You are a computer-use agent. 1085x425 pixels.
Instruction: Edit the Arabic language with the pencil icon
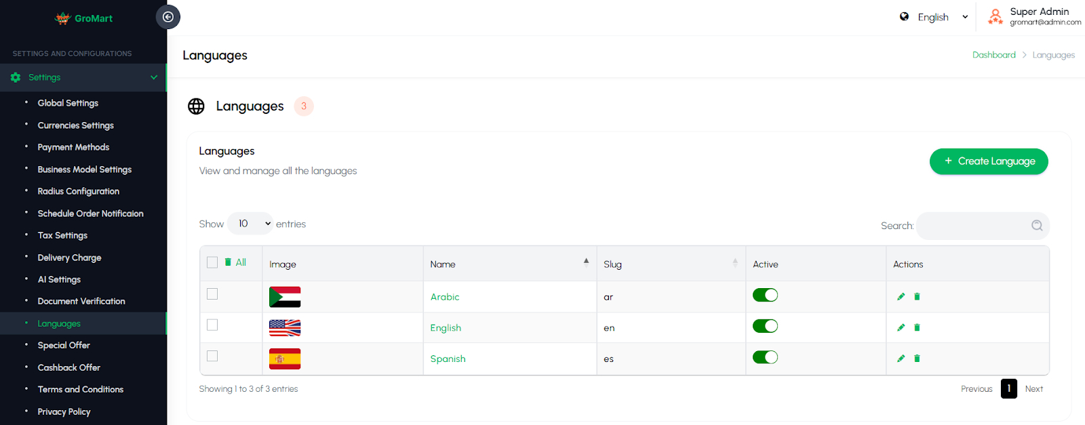coord(901,296)
